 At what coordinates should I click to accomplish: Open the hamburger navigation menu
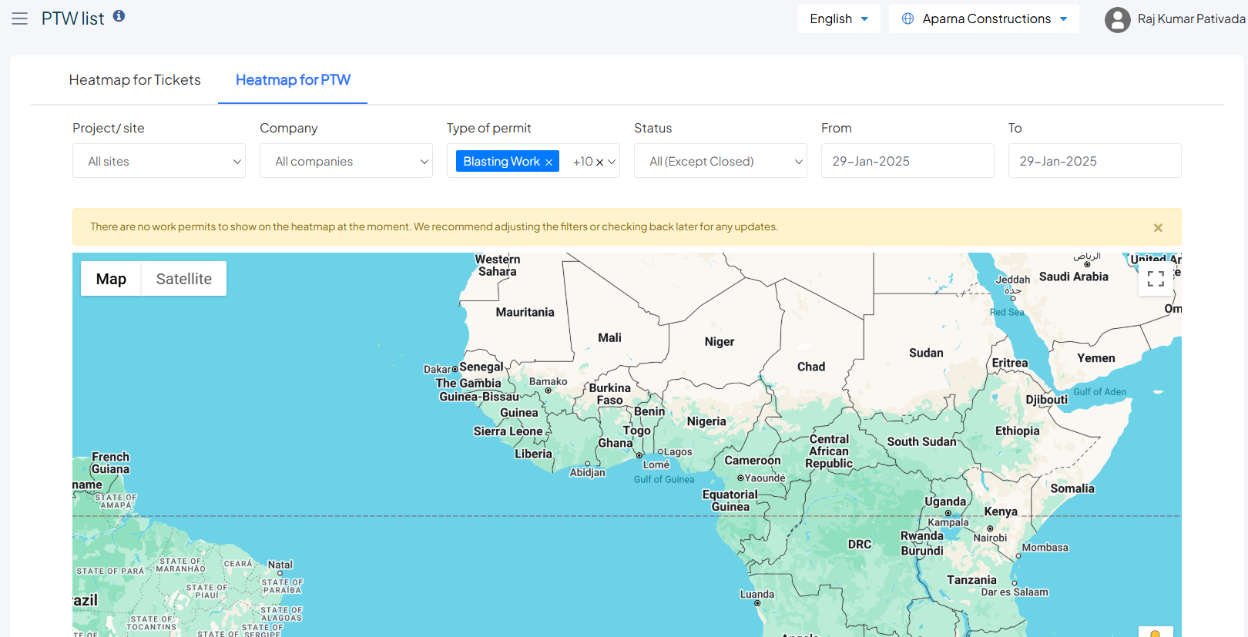[19, 18]
